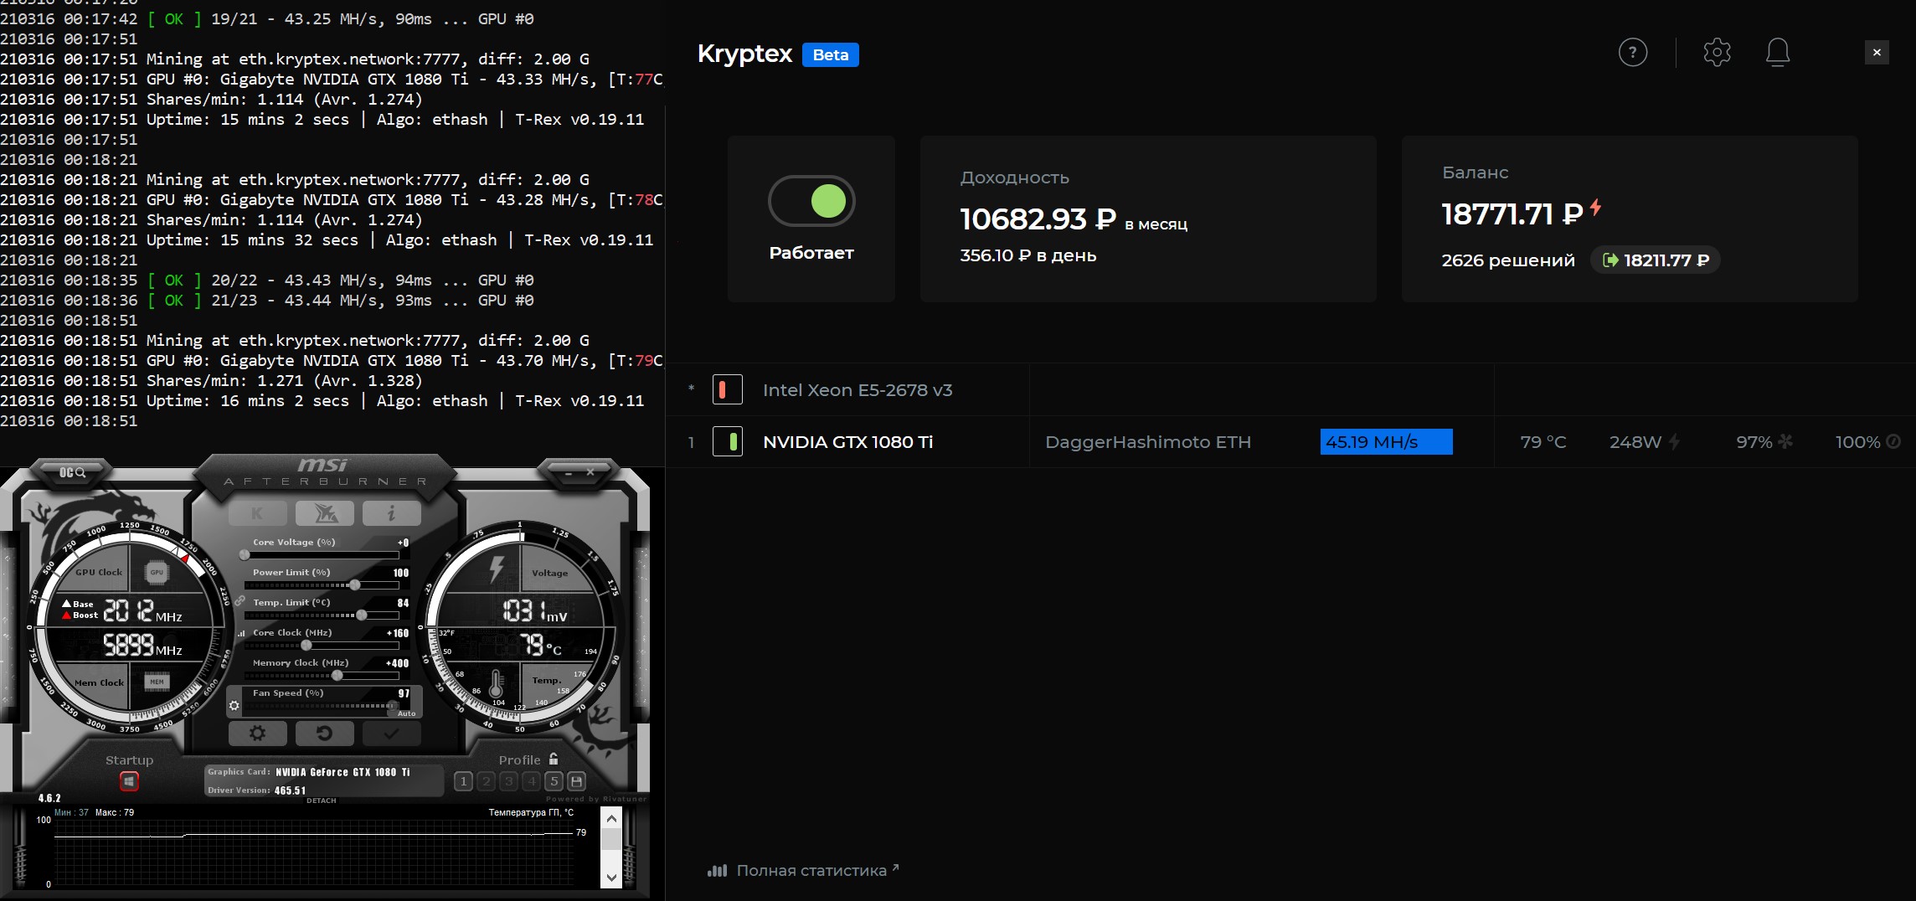The width and height of the screenshot is (1916, 901).
Task: Click DETACH on Afterburner monitor graph
Action: point(322,801)
